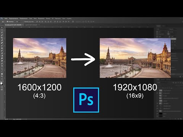Open the Edit Toolbar three-dots button
183x137 pixels.
click(x=2, y=79)
